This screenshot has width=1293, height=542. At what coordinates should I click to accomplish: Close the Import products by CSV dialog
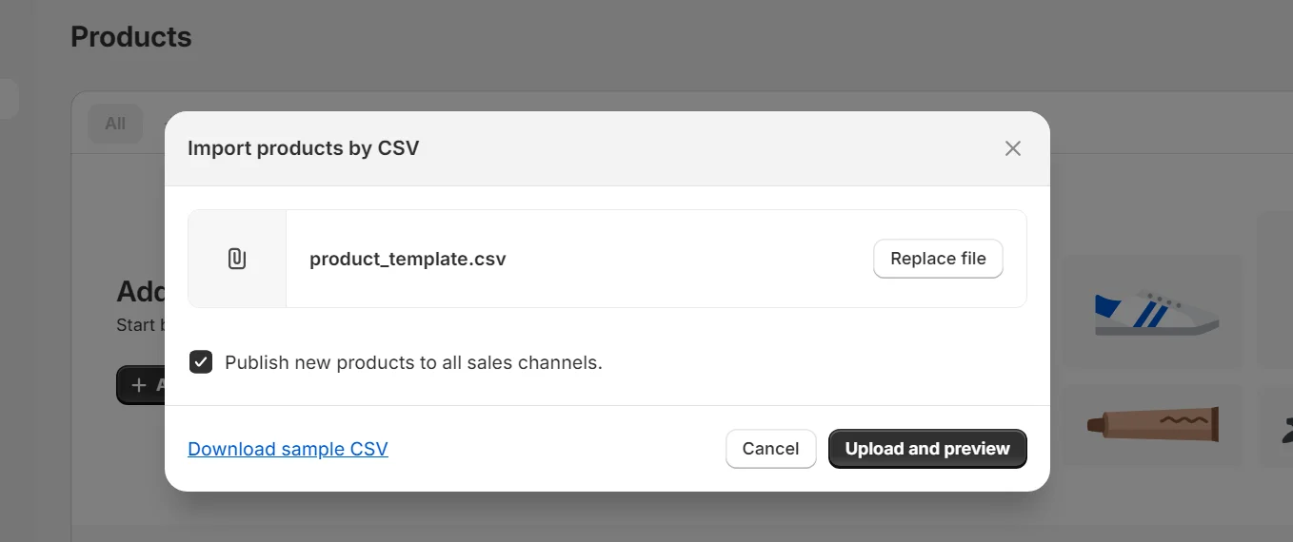coord(1012,148)
